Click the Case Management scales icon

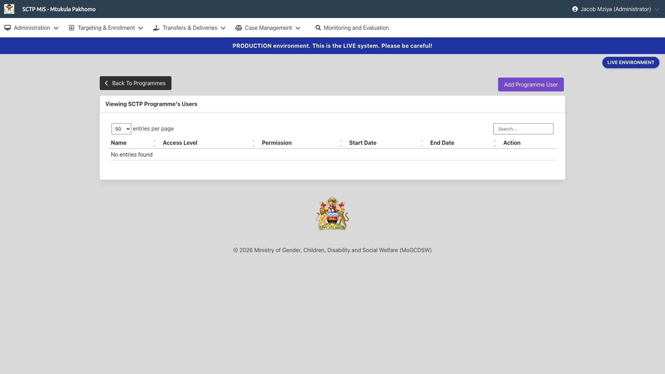(239, 28)
